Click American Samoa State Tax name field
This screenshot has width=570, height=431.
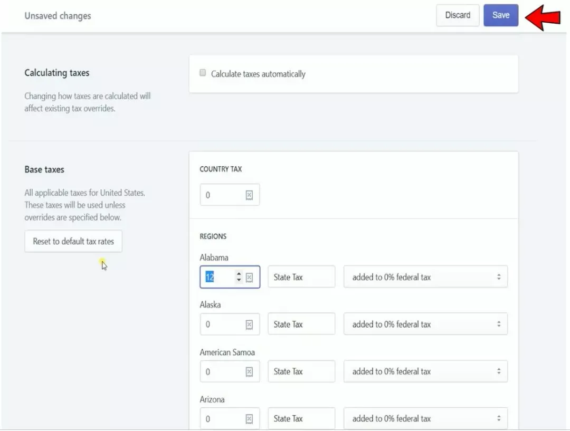(301, 371)
